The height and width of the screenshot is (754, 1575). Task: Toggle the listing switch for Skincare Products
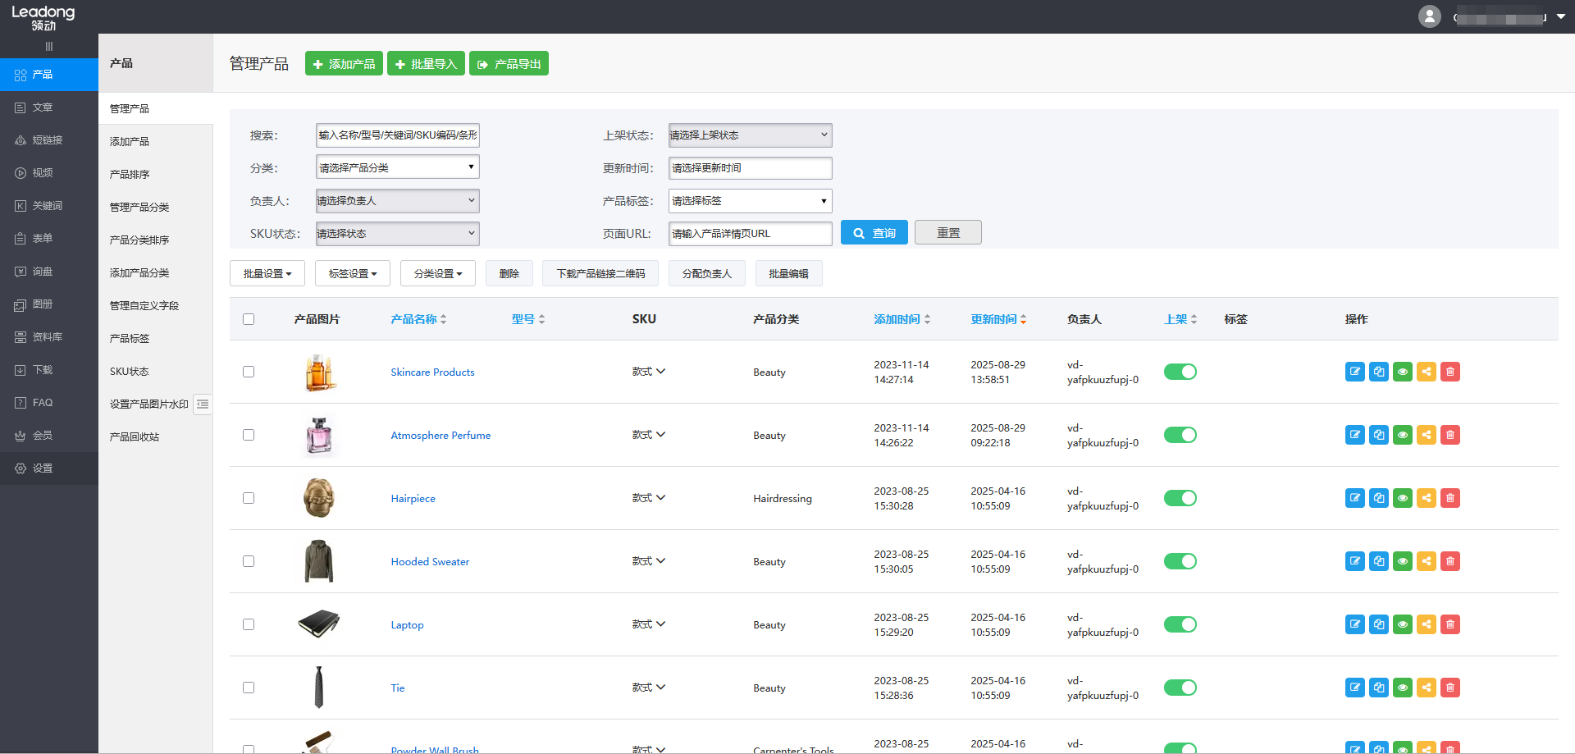coord(1180,372)
